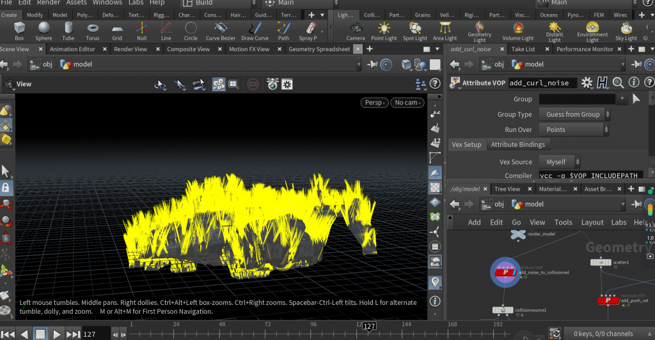Toggle the viewport selection lock icon

pyautogui.click(x=6, y=188)
